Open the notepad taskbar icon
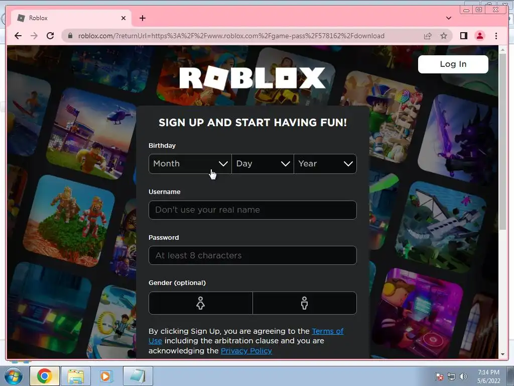Image resolution: width=514 pixels, height=386 pixels. (x=138, y=376)
